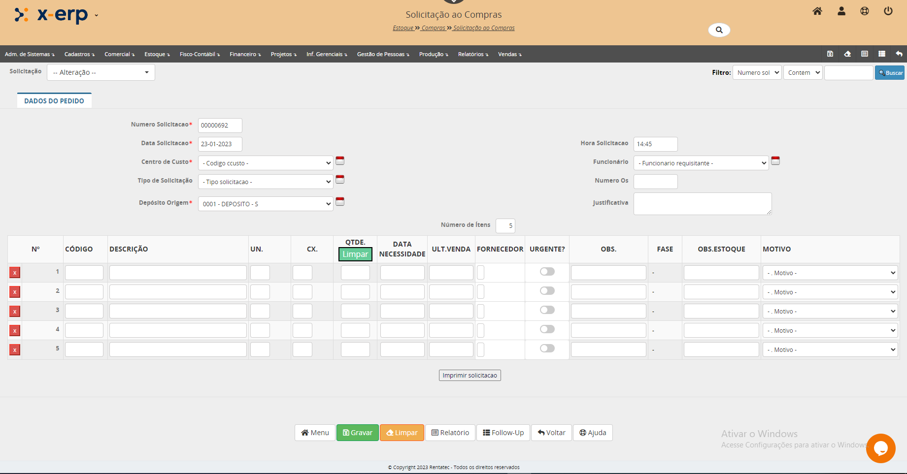Open the orange chat bubble widget
907x474 pixels.
(x=880, y=448)
